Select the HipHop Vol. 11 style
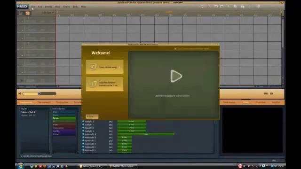This screenshot has width=301, height=169. (x=28, y=115)
